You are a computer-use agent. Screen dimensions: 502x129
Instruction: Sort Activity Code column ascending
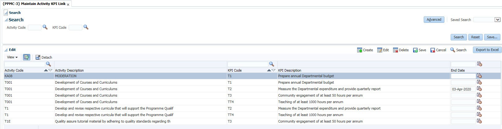(46, 70)
